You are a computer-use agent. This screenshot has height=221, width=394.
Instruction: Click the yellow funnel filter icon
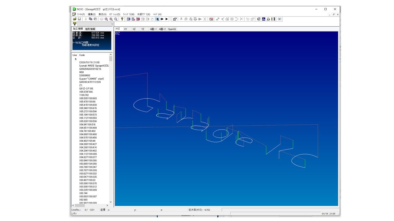click(74, 24)
